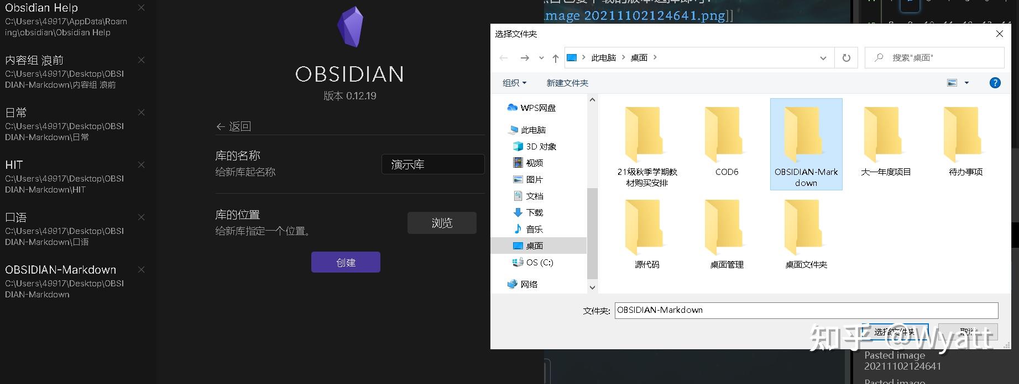Click the 选择文件夹 confirm button
This screenshot has width=1019, height=384.
[895, 332]
